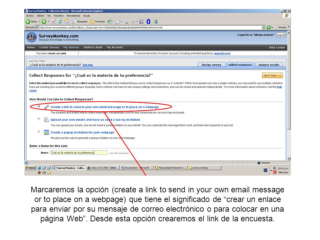Open the browser Home page icon
320x240 pixels.
pos(67,21)
